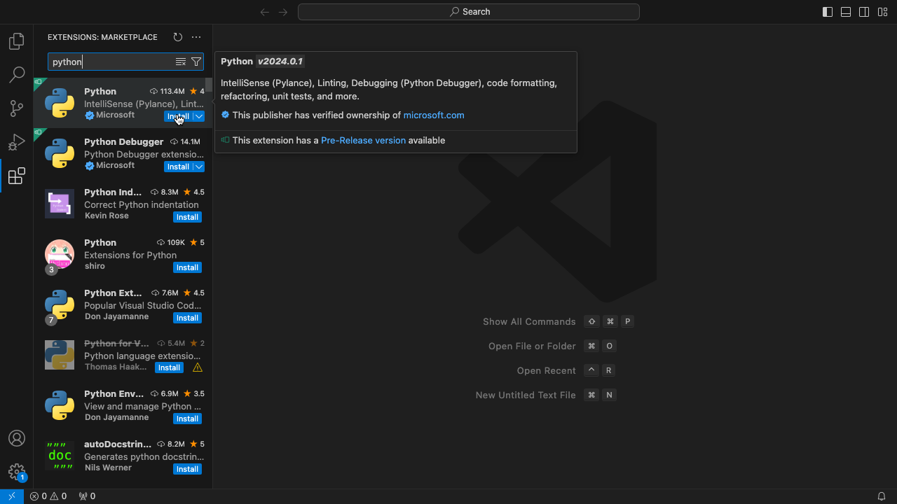Install Python extension by shiro
The height and width of the screenshot is (504, 897).
tap(187, 267)
